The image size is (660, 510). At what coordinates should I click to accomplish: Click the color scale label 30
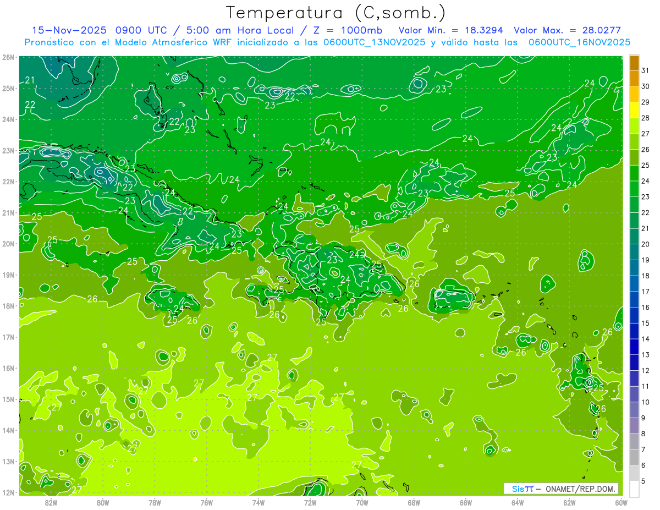point(646,86)
